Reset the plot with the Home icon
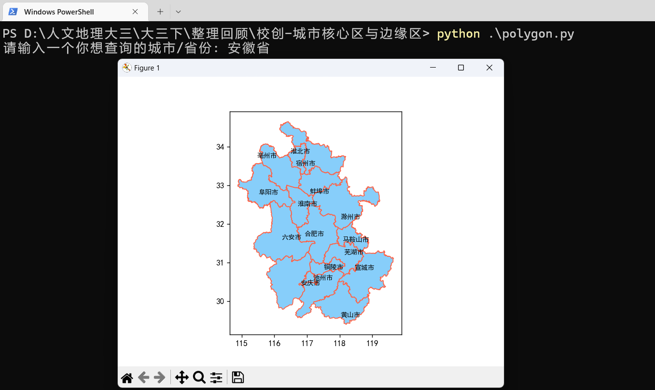 click(x=127, y=377)
